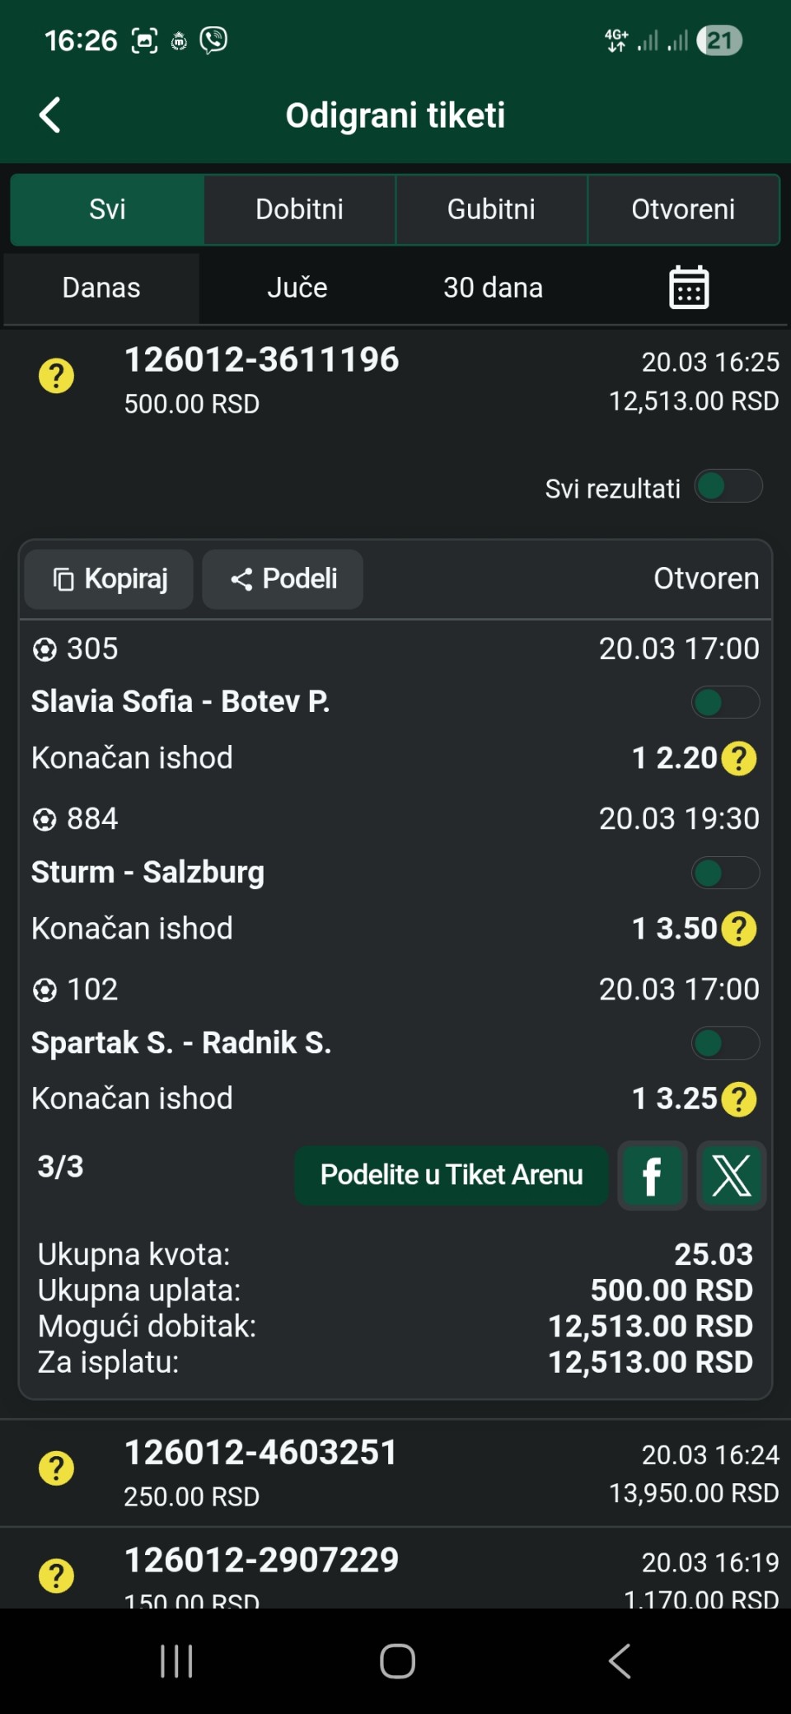Tap Podelite u Tiket Arenu
Screen dimensions: 791x1714
click(x=451, y=1175)
